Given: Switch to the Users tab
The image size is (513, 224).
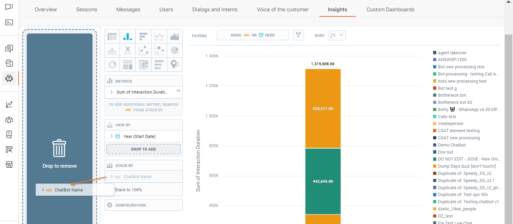Looking at the screenshot, I should (x=166, y=10).
